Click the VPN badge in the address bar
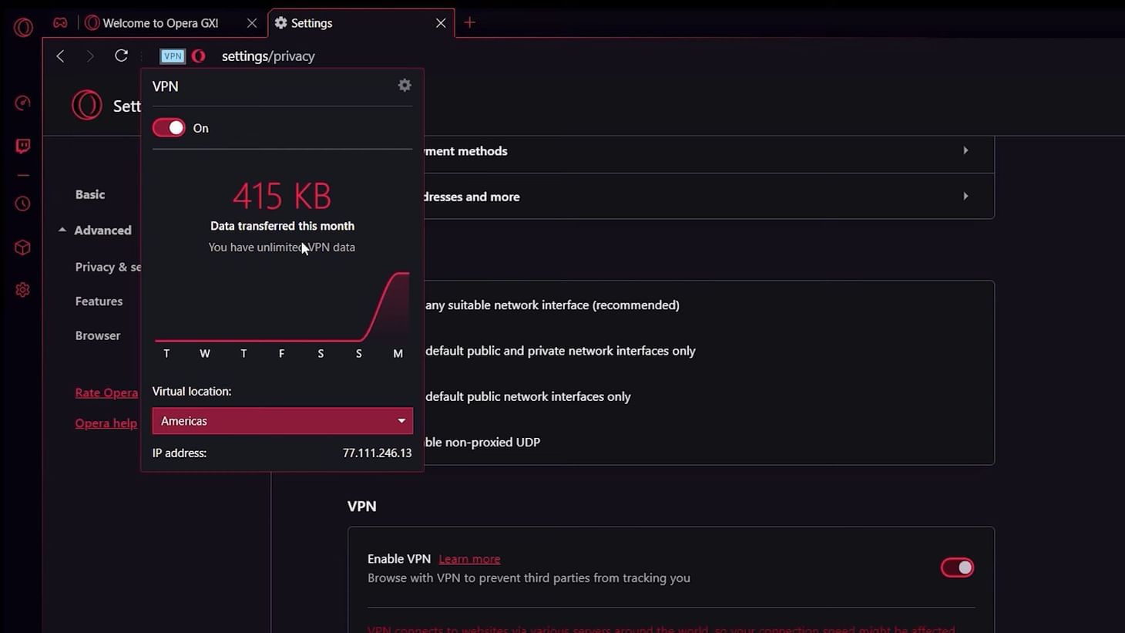1125x633 pixels. click(x=172, y=56)
